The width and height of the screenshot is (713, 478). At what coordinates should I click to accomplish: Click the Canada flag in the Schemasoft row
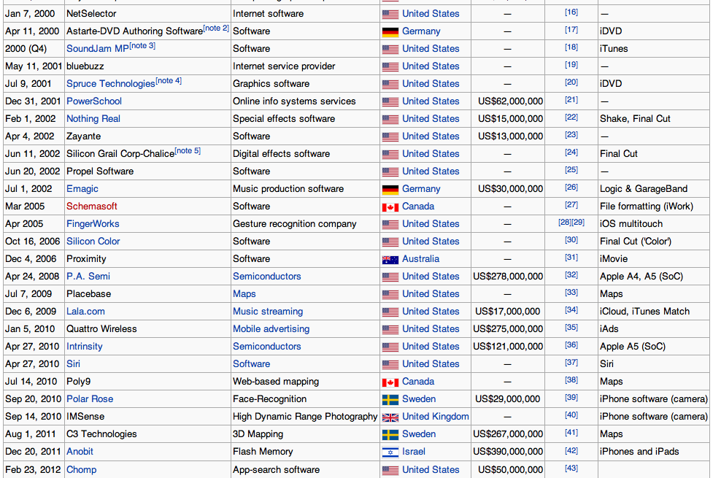coord(390,207)
